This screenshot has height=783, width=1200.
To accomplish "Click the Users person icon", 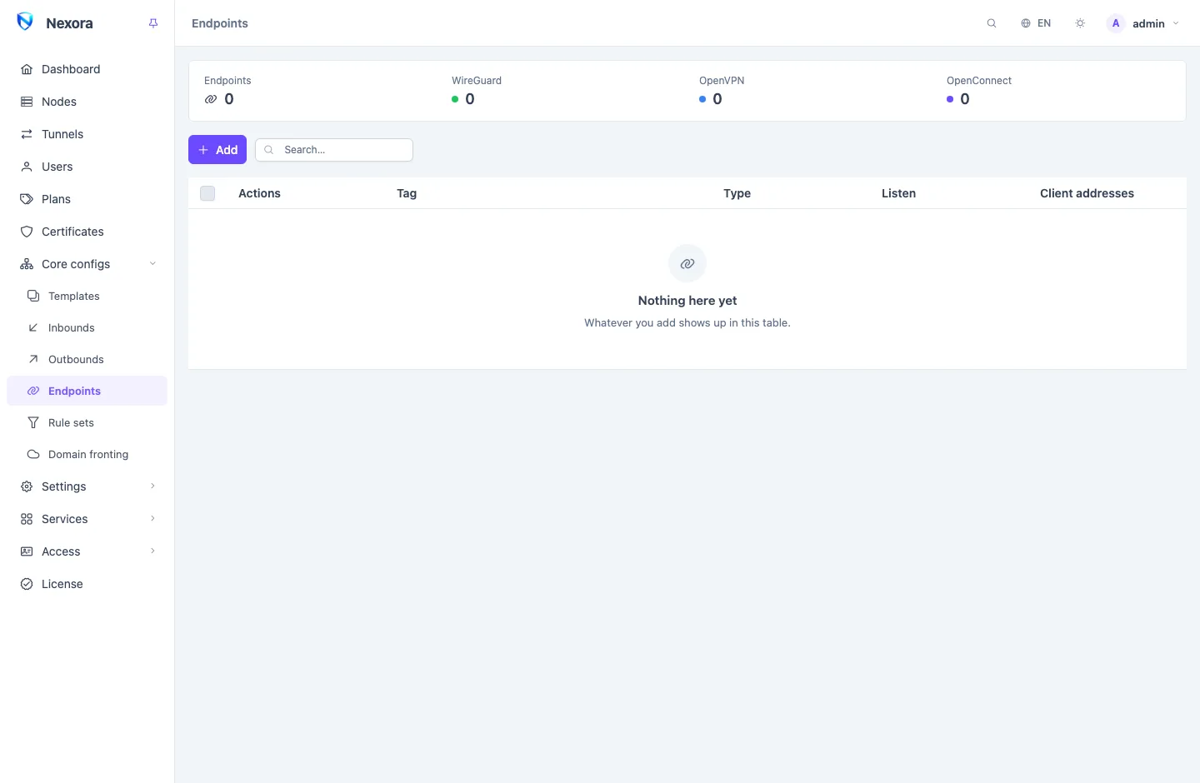I will click(x=27, y=167).
